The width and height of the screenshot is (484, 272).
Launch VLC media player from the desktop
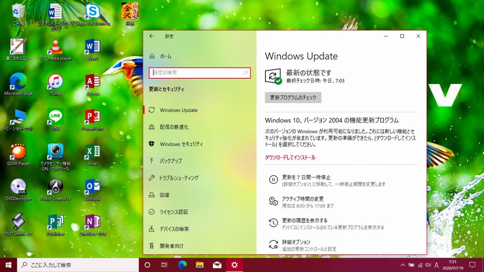click(55, 49)
